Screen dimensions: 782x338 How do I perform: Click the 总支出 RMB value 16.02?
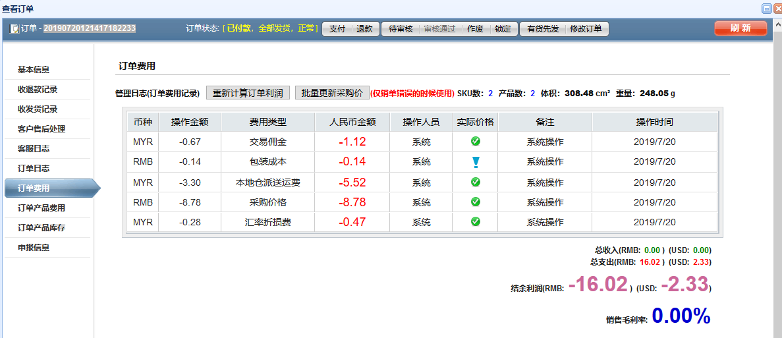(650, 262)
